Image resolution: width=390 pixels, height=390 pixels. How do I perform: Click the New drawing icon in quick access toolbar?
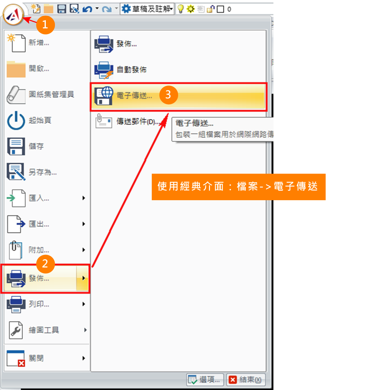click(x=36, y=9)
